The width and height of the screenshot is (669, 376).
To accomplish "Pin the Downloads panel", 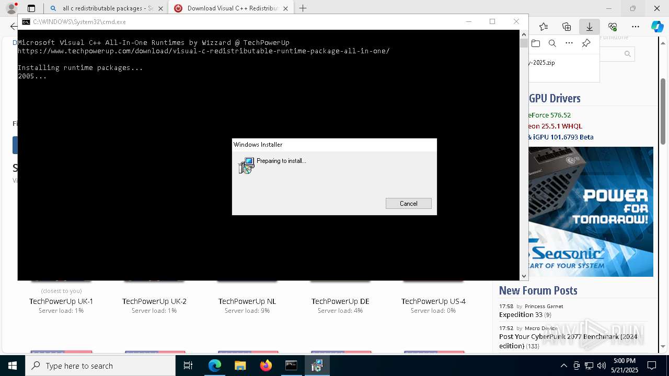I will click(x=586, y=43).
